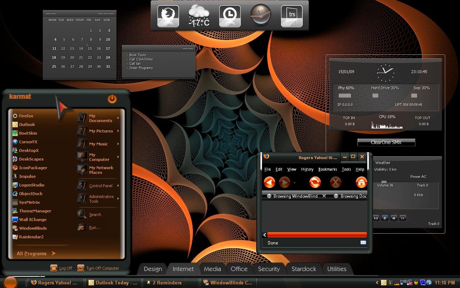Launch Firefox from start menu list

pos(23,116)
